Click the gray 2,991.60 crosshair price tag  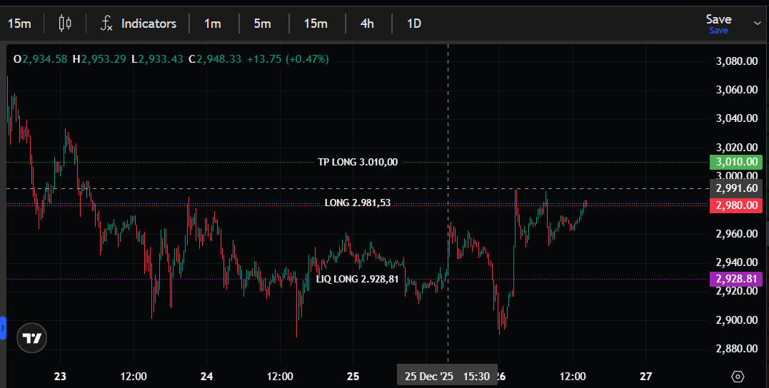(736, 188)
